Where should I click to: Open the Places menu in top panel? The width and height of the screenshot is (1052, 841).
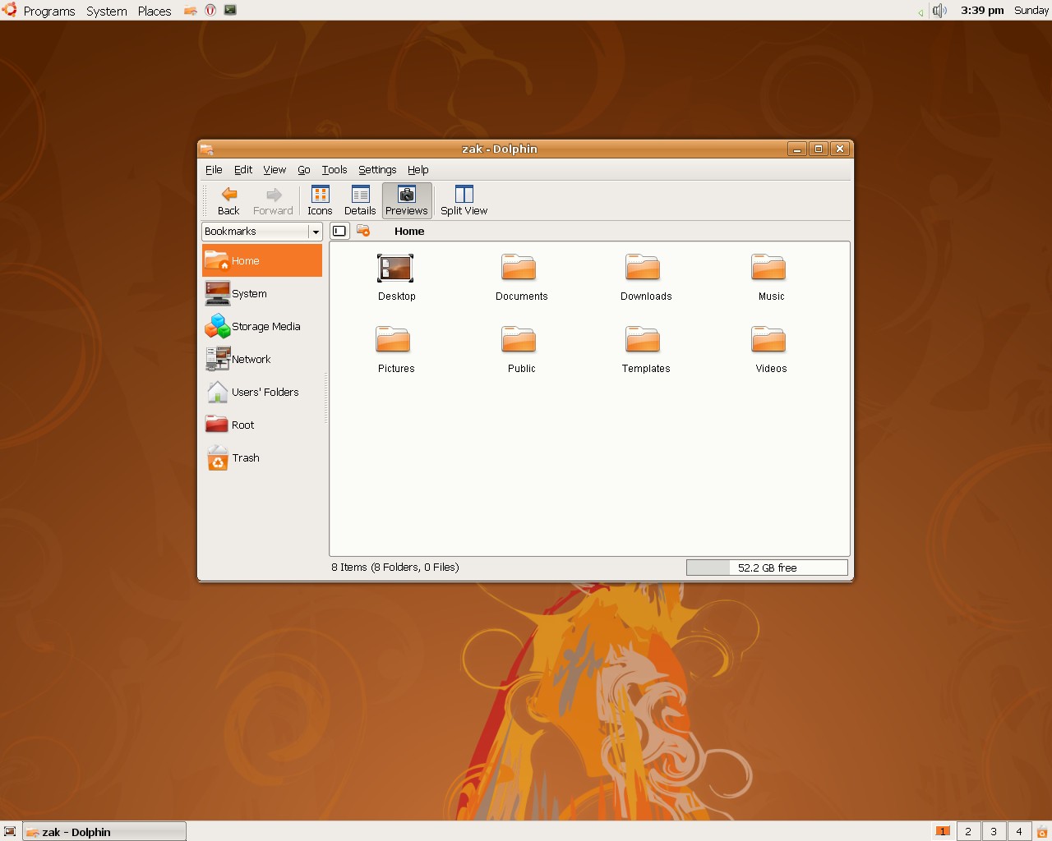click(x=155, y=11)
